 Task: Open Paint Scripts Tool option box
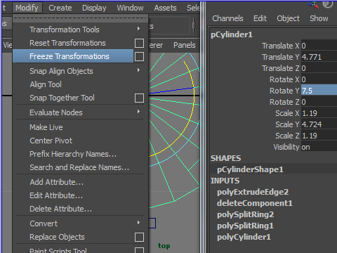pyautogui.click(x=139, y=250)
